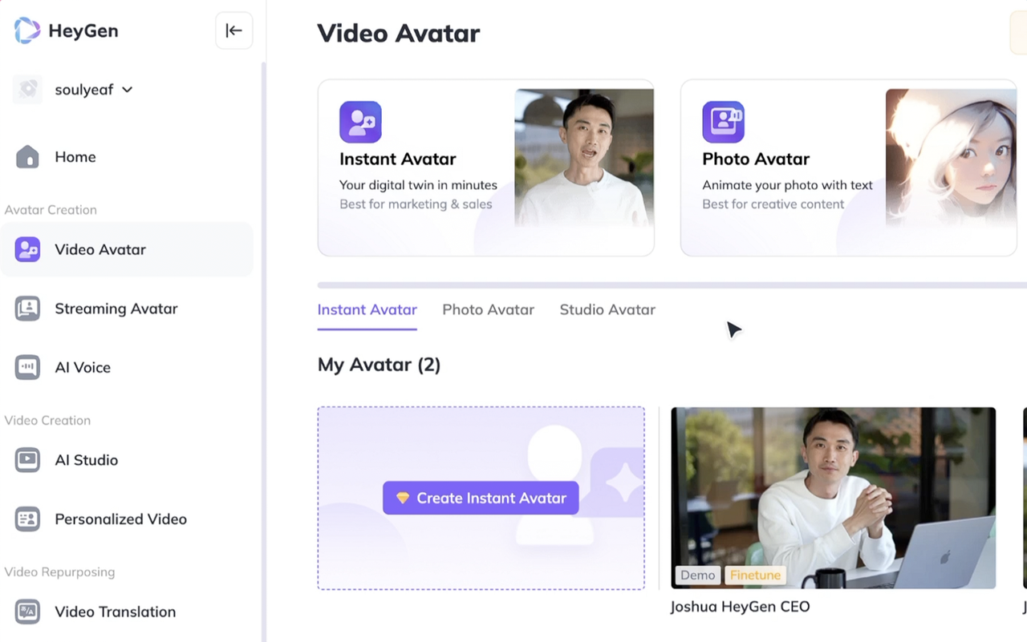Click the Create Instant Avatar button
The height and width of the screenshot is (642, 1027).
[481, 498]
